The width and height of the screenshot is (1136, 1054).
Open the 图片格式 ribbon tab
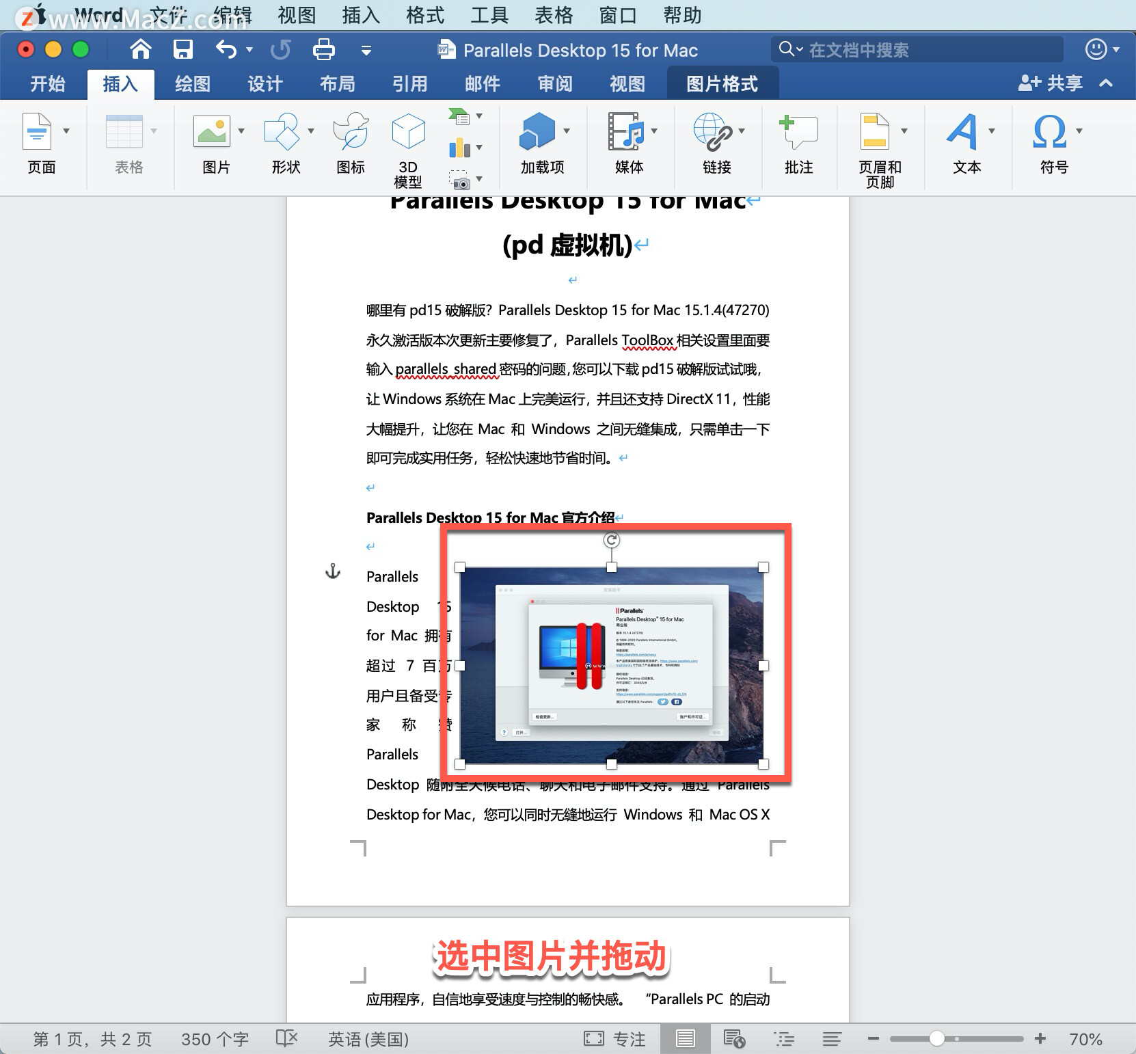coord(722,84)
